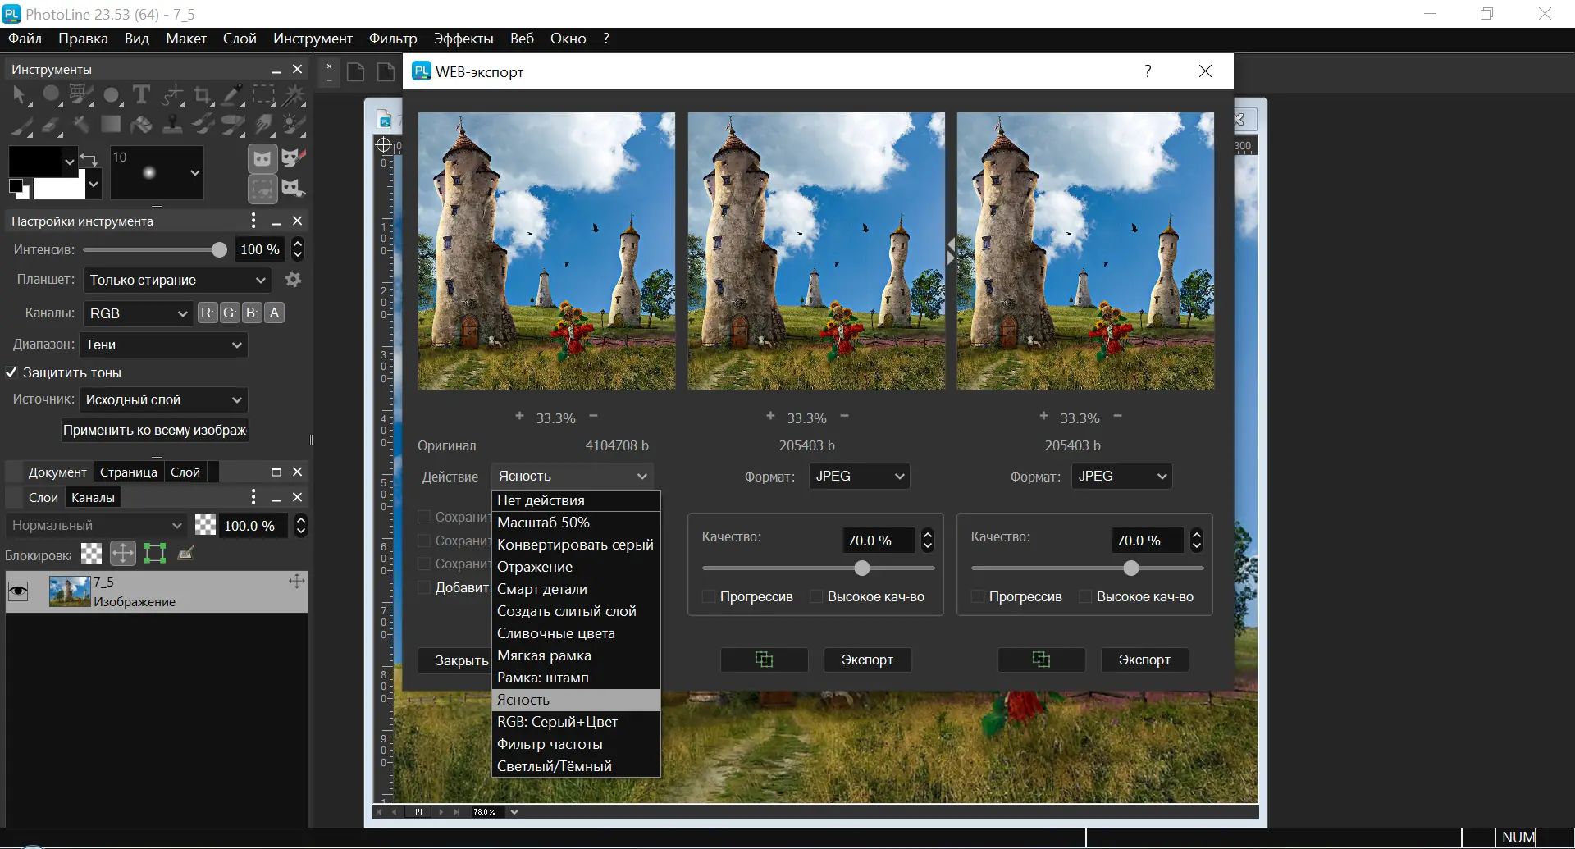Click the right panel Экспорт button
The image size is (1575, 849).
pos(1144,660)
